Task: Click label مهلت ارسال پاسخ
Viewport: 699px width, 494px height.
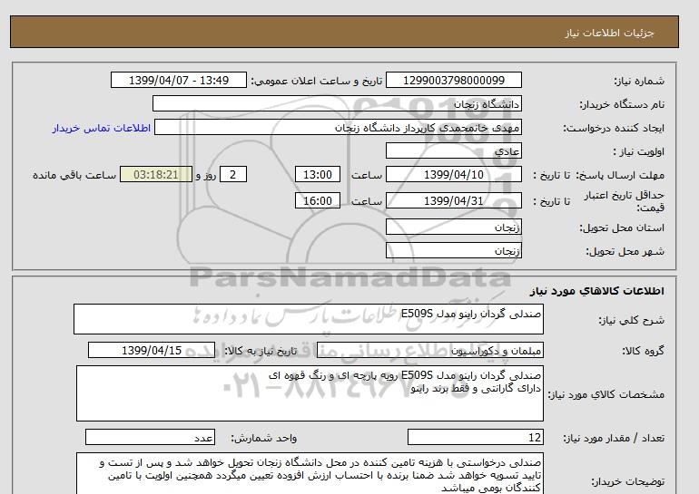Action: (620, 175)
